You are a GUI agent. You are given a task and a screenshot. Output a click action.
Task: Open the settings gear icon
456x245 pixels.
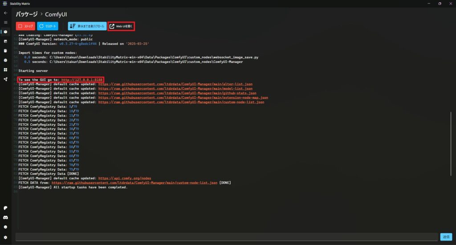(x=5, y=237)
